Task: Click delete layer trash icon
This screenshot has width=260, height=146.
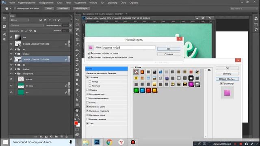Action: coord(67,137)
